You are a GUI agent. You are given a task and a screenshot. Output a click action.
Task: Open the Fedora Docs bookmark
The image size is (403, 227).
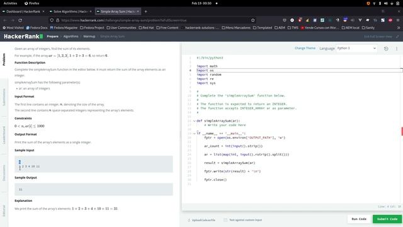point(37,28)
